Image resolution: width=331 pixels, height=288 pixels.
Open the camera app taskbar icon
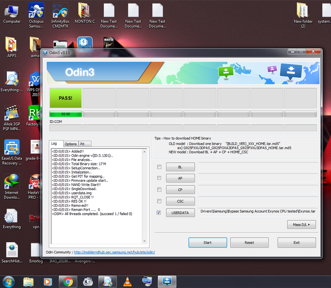click(88, 282)
